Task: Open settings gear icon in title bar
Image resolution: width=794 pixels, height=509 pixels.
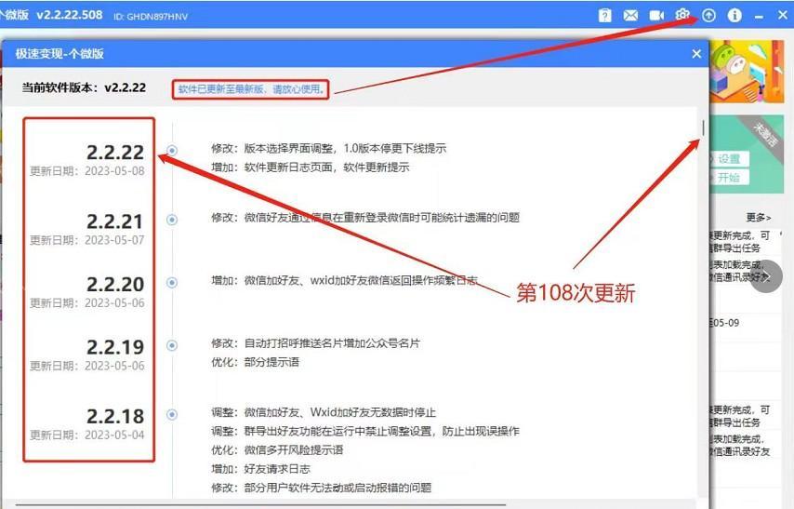Action: 682,15
